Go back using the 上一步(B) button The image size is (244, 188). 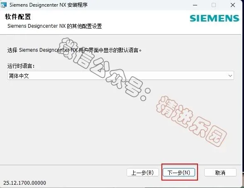click(x=143, y=173)
